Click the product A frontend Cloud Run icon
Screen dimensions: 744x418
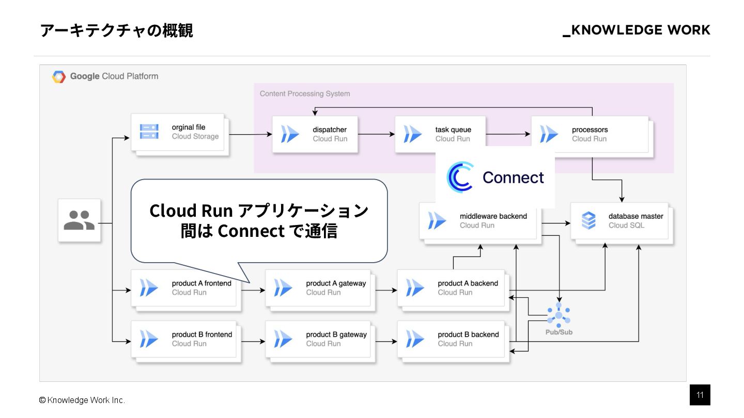coord(149,288)
